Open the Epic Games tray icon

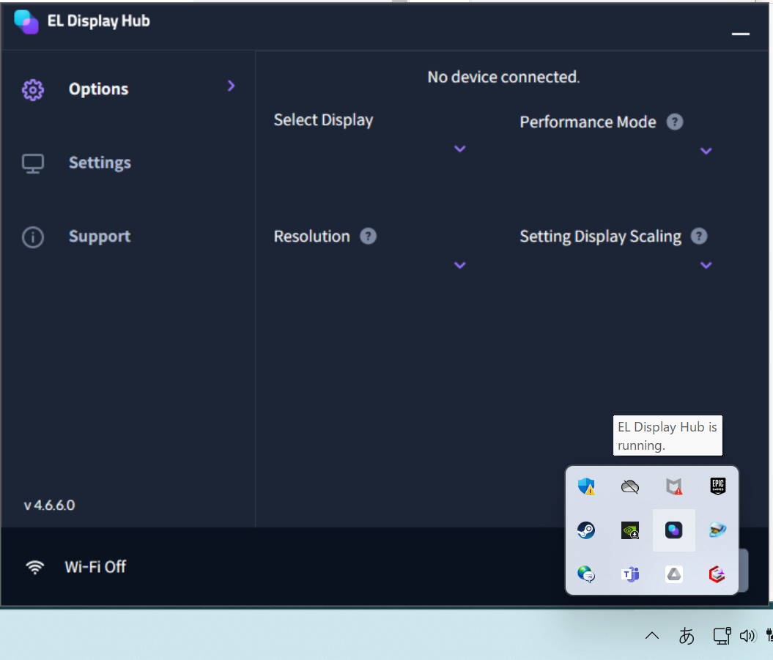717,486
